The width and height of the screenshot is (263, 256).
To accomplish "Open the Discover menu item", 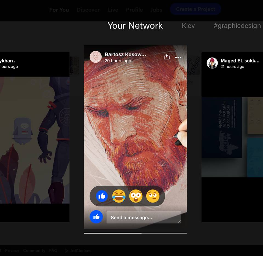I will tap(88, 10).
